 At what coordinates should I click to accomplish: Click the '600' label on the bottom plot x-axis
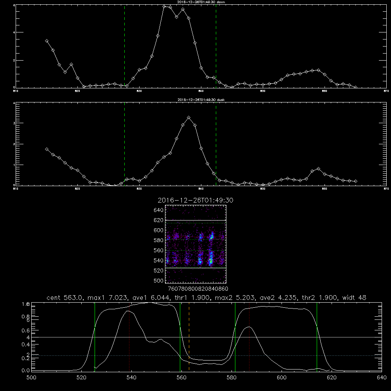pos(282,378)
